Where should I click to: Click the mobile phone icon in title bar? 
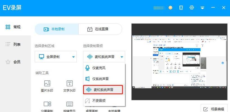click(181, 8)
